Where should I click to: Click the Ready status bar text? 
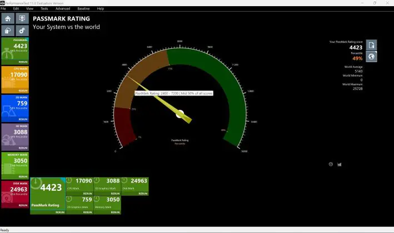click(x=4, y=230)
